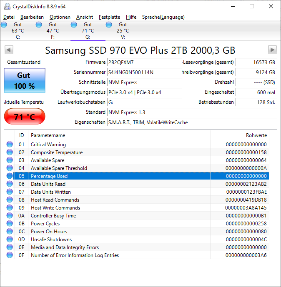Click raw value 000000000004C
This screenshot has width=281, height=287.
click(246, 240)
